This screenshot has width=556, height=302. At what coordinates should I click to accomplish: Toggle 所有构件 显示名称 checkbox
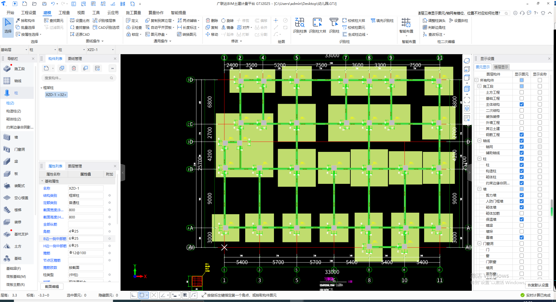pos(540,80)
